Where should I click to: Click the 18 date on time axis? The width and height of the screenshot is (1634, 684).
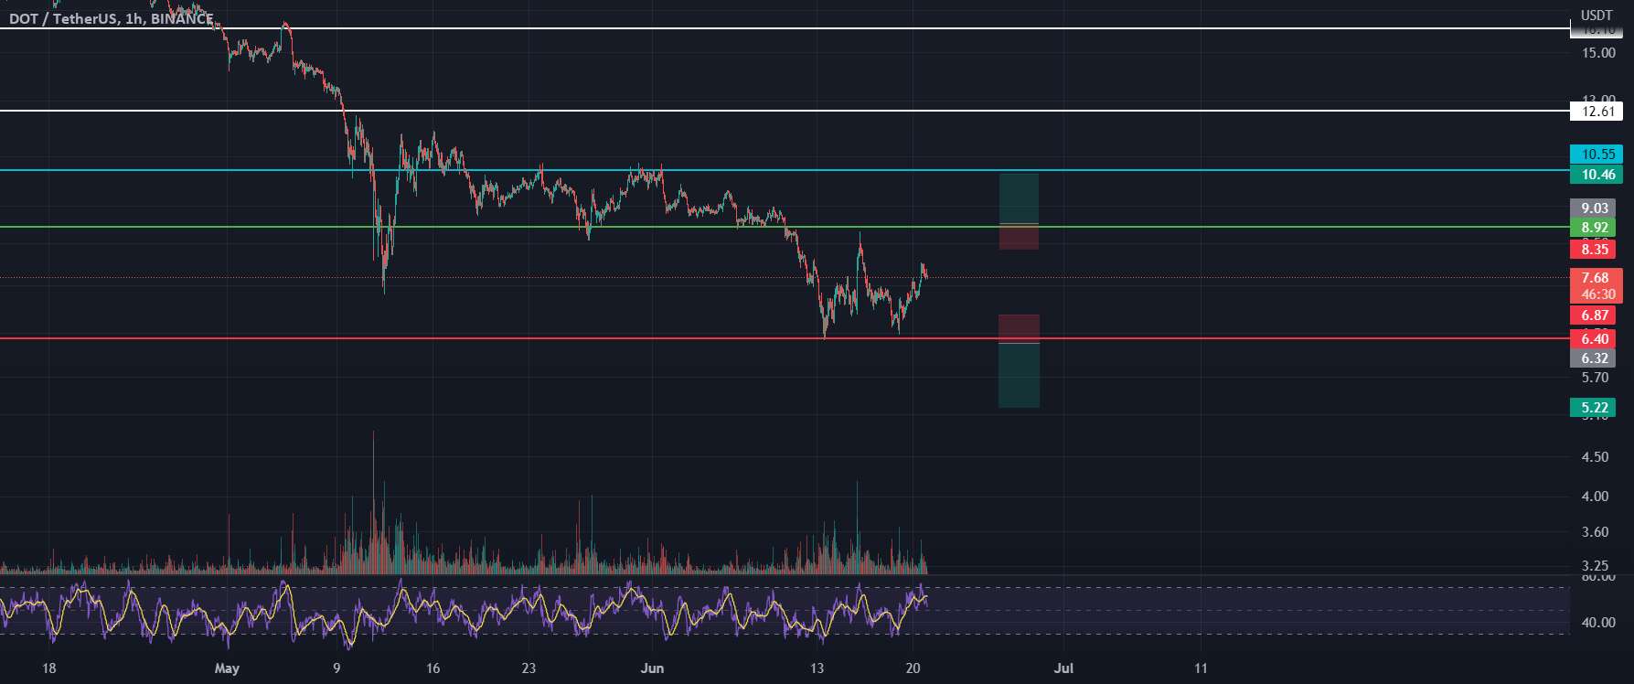pyautogui.click(x=48, y=668)
